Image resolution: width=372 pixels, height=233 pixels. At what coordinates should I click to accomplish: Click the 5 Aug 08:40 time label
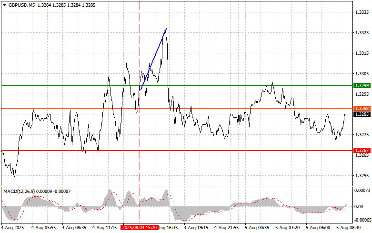pos(348,228)
